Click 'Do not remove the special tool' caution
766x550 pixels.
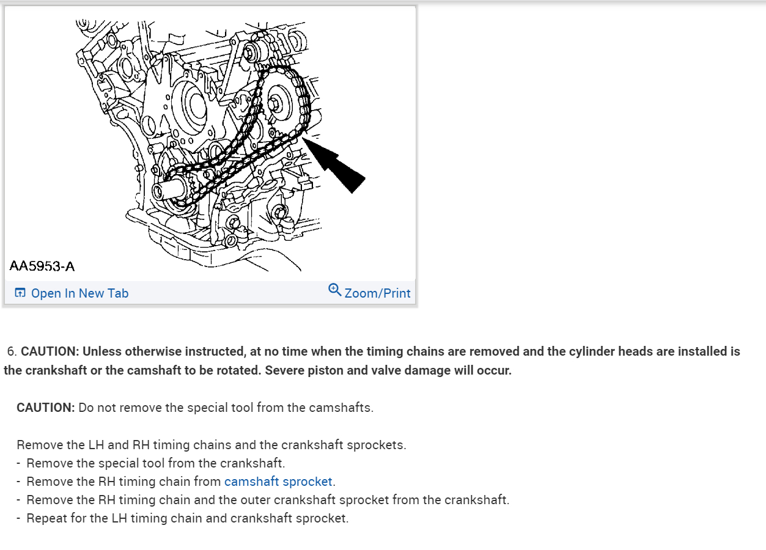pos(195,408)
